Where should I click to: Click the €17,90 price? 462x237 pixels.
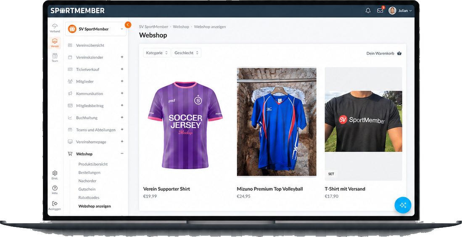(x=332, y=196)
